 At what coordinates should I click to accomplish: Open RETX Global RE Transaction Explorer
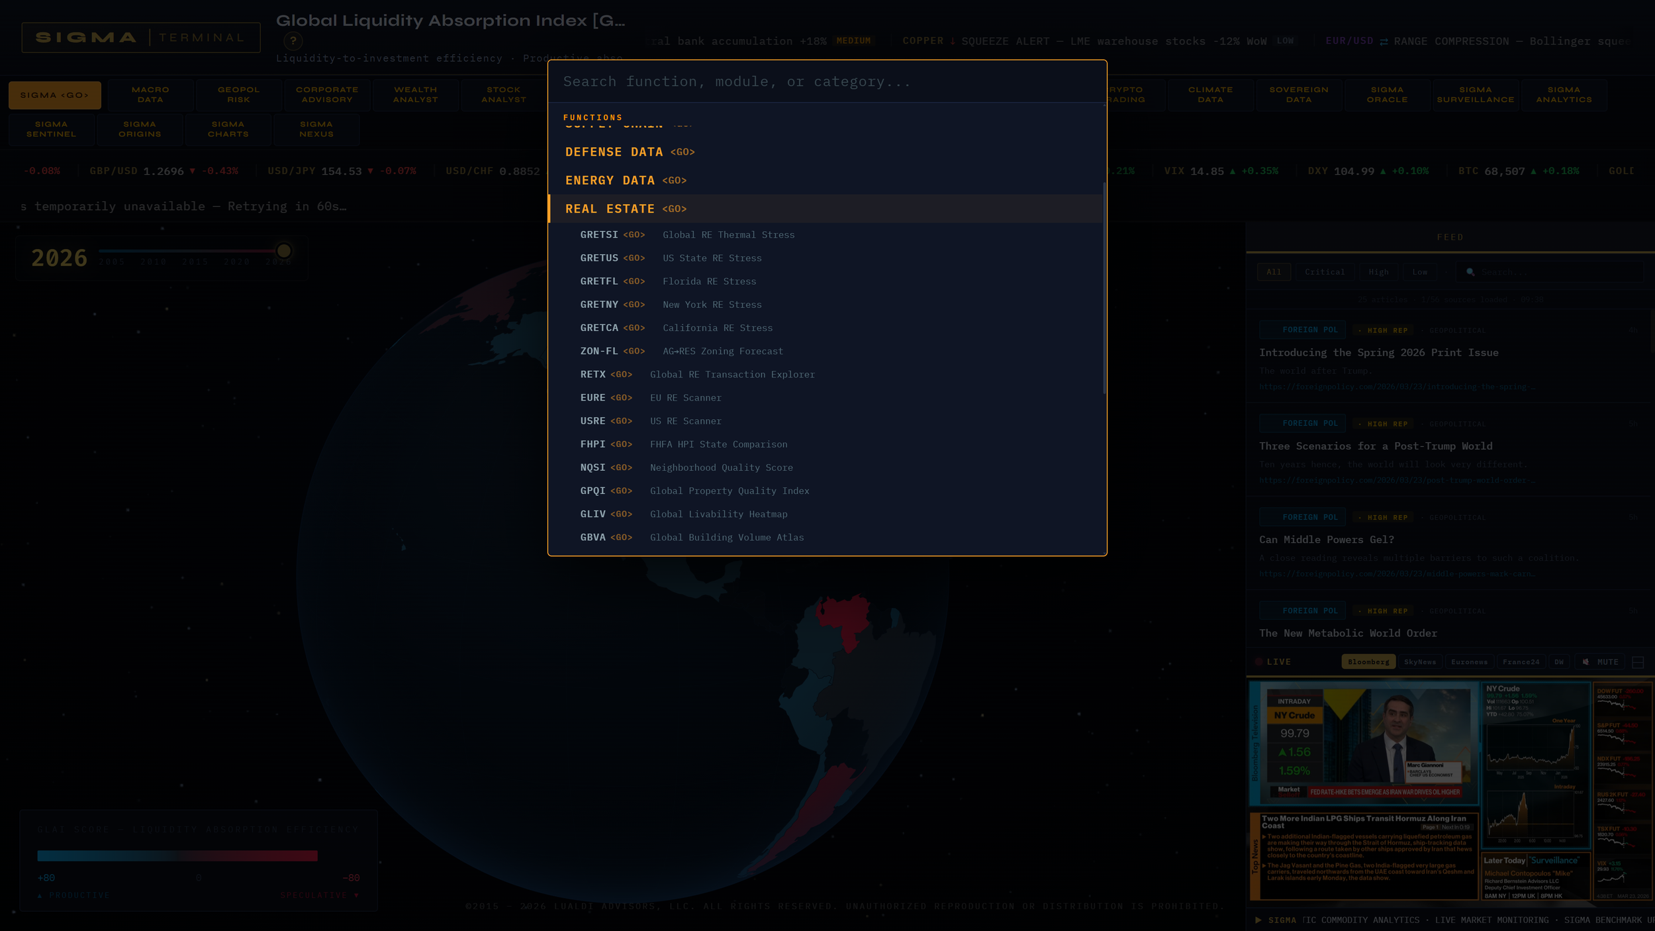pyautogui.click(x=826, y=375)
